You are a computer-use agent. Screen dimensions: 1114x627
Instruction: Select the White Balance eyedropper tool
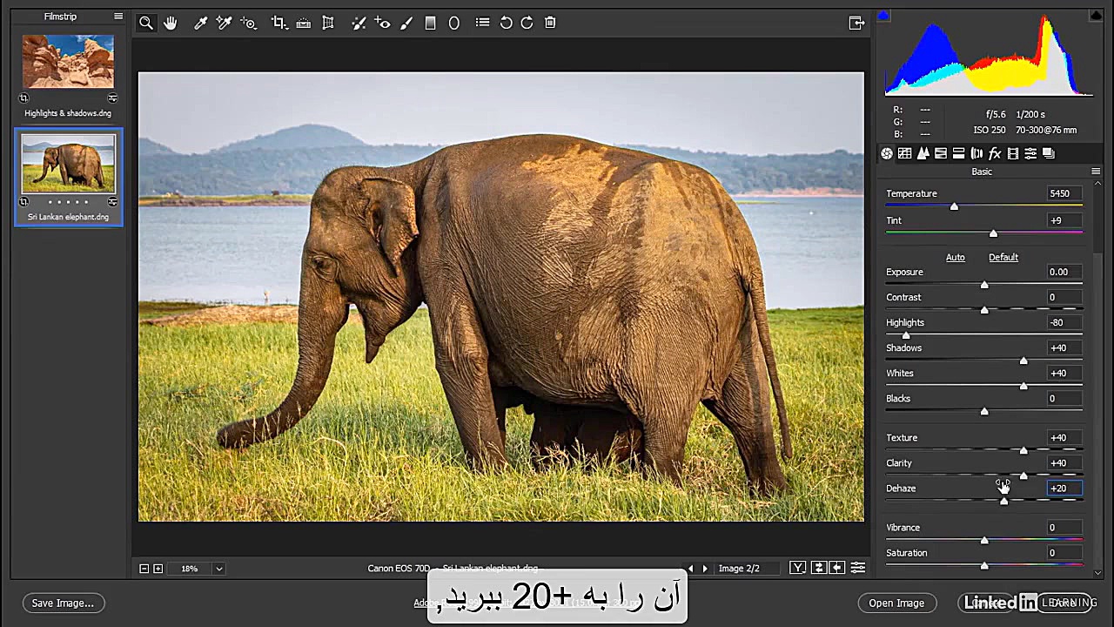click(200, 24)
